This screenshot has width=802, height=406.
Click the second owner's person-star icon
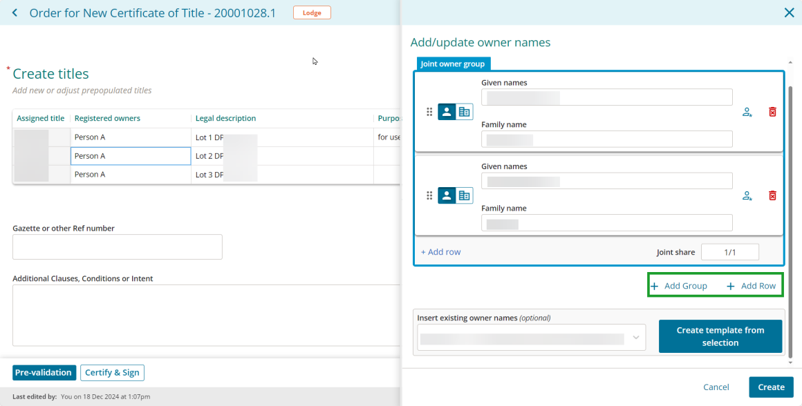point(747,195)
